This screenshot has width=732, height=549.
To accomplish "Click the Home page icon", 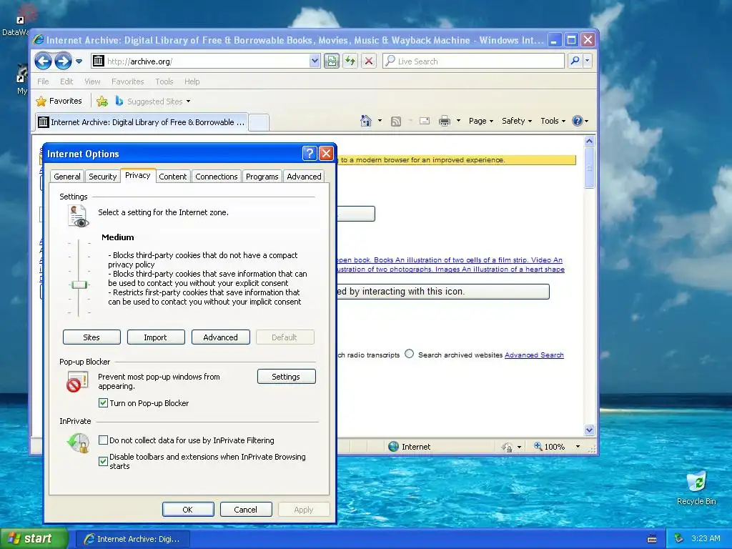I will click(x=366, y=121).
